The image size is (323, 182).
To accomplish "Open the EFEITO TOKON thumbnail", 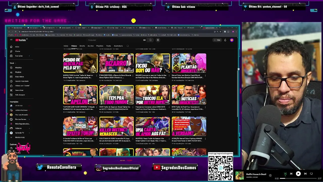I will coord(80,126).
